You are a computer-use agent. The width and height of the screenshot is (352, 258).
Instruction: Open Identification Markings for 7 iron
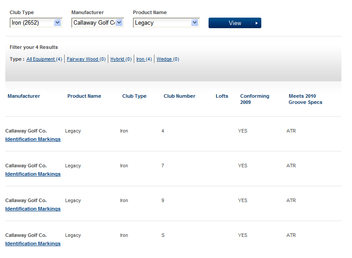coord(33,174)
